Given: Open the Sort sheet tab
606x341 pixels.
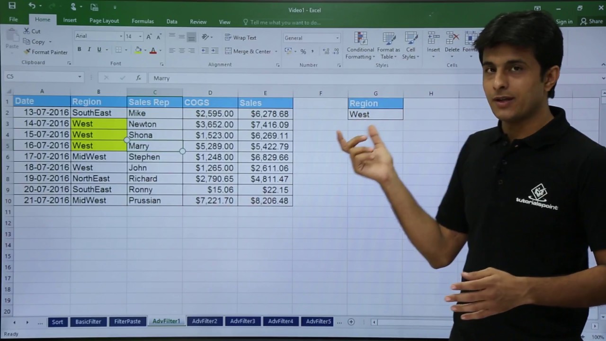Looking at the screenshot, I should tap(57, 322).
